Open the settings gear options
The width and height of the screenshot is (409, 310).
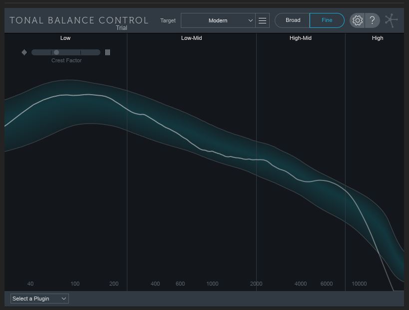(x=357, y=20)
